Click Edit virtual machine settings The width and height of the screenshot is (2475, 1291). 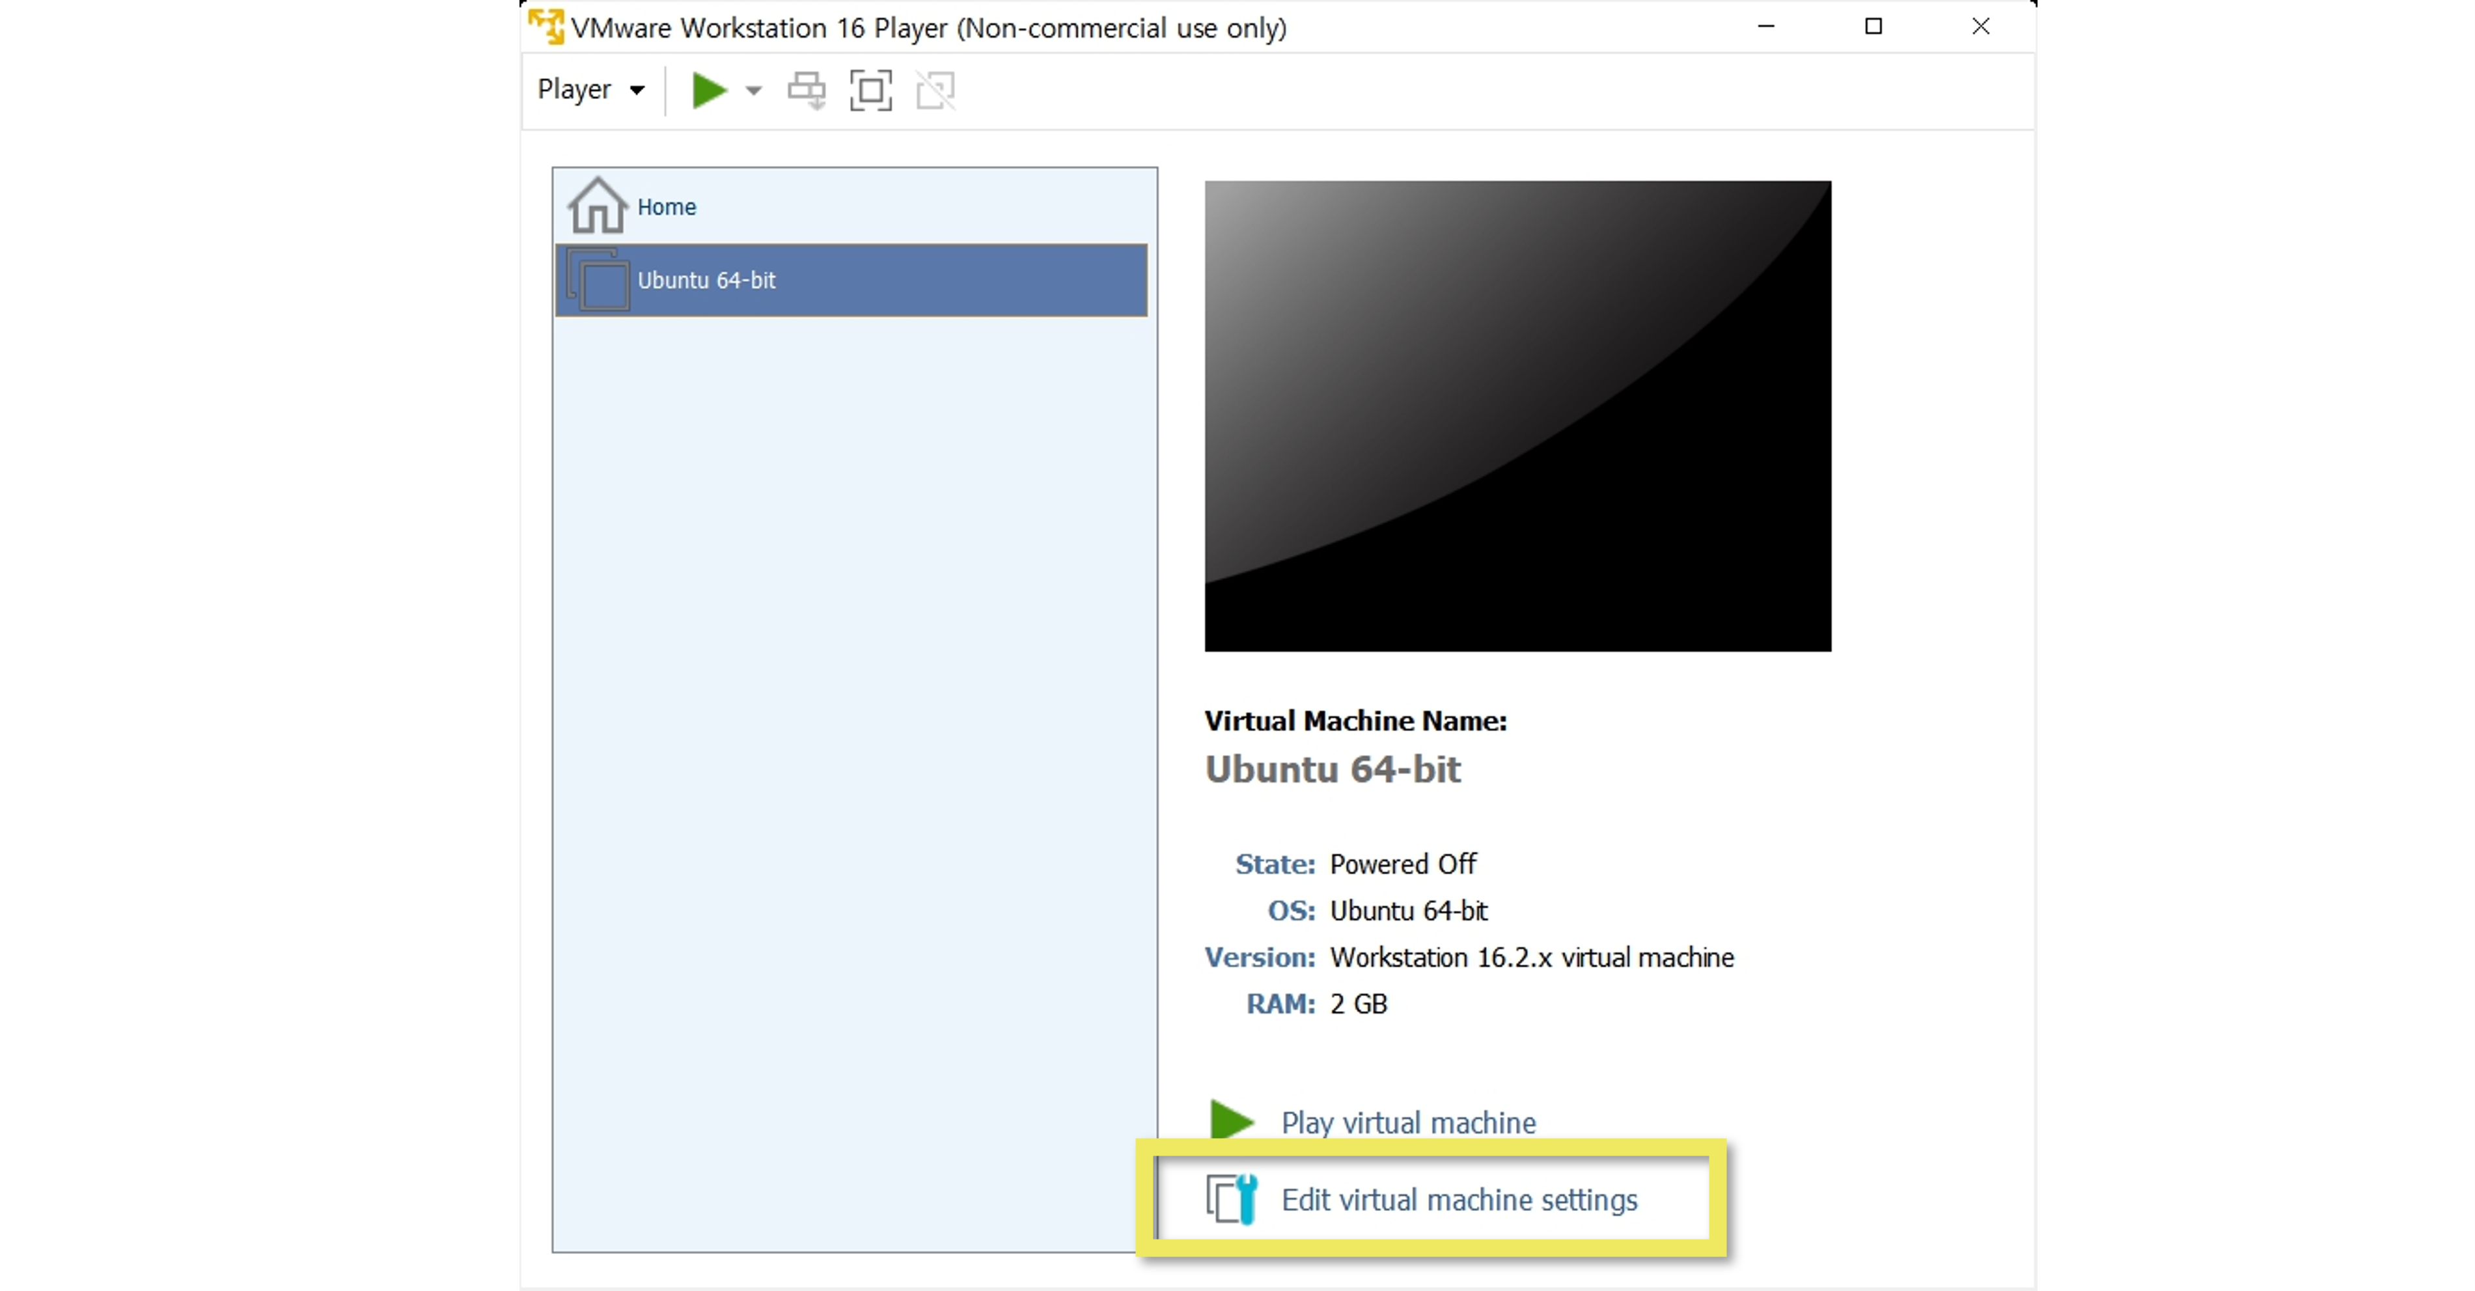coord(1458,1199)
